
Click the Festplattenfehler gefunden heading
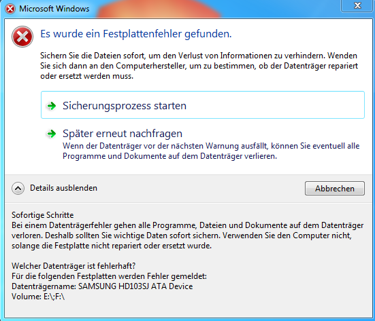click(x=136, y=34)
